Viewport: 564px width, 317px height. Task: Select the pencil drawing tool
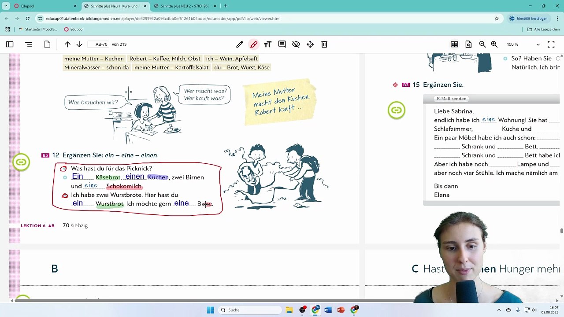tap(240, 44)
